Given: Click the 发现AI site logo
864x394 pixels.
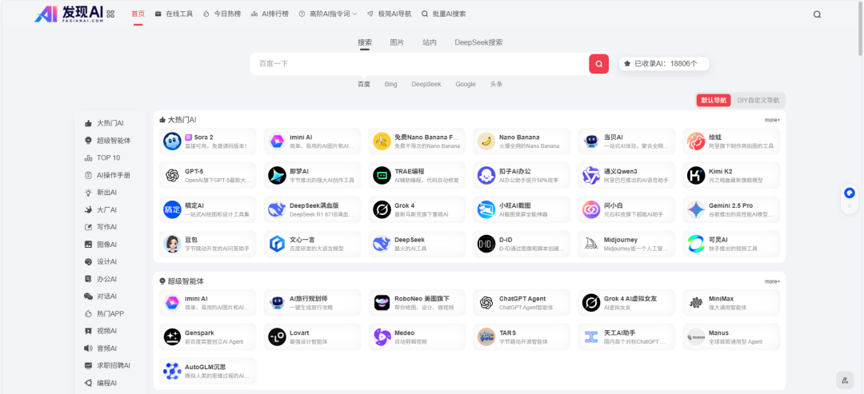Looking at the screenshot, I should pyautogui.click(x=69, y=14).
